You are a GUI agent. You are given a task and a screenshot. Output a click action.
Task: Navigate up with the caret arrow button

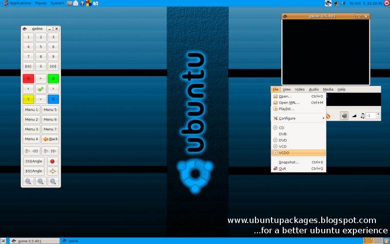41,79
